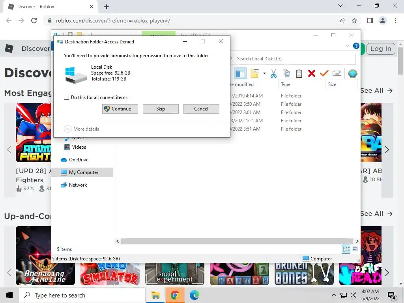Click the Chrome forward arrow
Image resolution: width=404 pixels, height=303 pixels.
coord(21,21)
